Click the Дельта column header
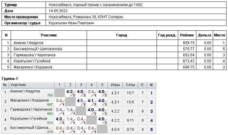228x135 pixels. tap(204, 35)
